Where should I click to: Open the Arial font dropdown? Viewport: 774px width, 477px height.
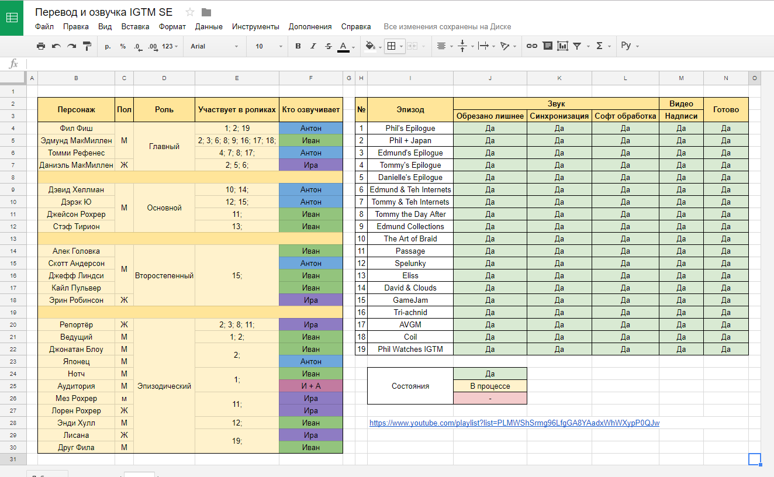click(215, 46)
